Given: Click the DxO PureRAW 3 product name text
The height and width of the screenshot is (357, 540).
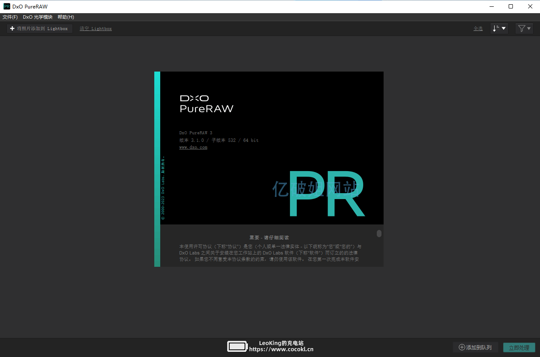Looking at the screenshot, I should click(x=196, y=133).
